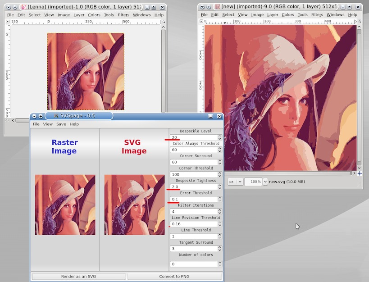Image resolution: width=369 pixels, height=282 pixels.
Task: Click zoom magnifier icon in Lenna window corner
Action: point(164,22)
